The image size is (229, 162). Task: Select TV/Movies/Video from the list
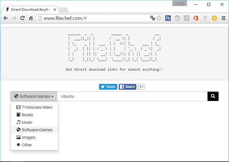point(35,107)
